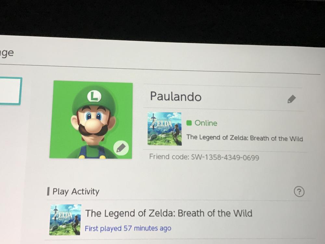Change the Luigi profile icon via pencil
This screenshot has height=244, width=325.
coord(121,148)
